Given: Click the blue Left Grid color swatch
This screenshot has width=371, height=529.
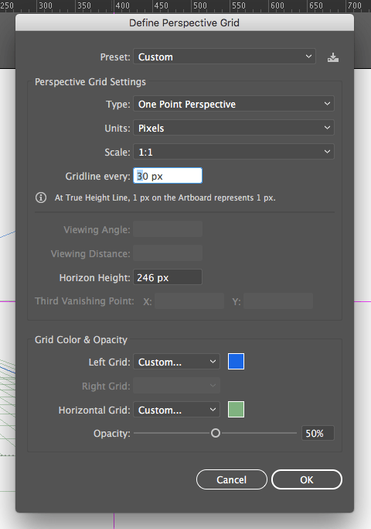Looking at the screenshot, I should pyautogui.click(x=236, y=362).
